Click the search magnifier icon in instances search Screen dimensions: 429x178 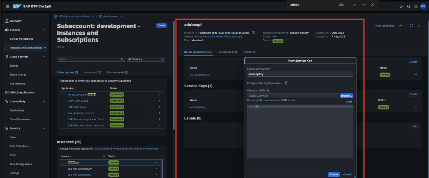(x=122, y=59)
